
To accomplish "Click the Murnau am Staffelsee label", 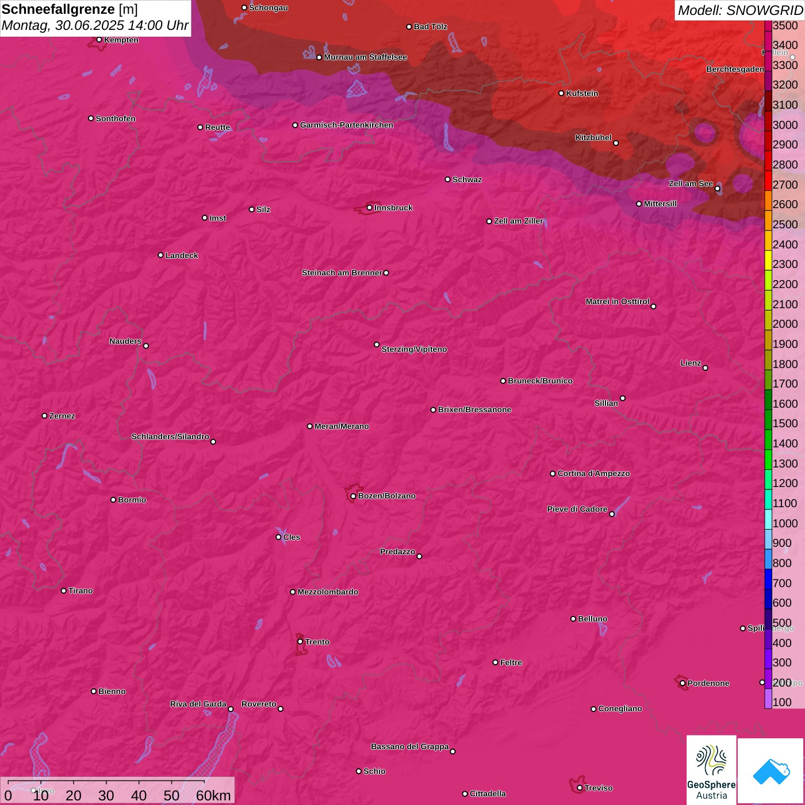I will pos(365,57).
